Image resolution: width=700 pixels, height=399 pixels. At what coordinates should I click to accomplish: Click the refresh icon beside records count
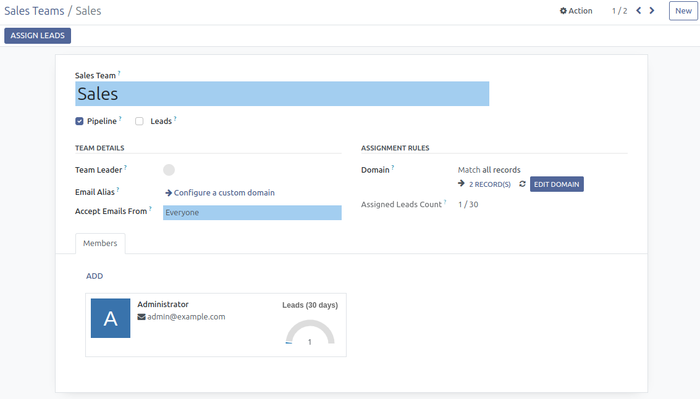coord(522,184)
